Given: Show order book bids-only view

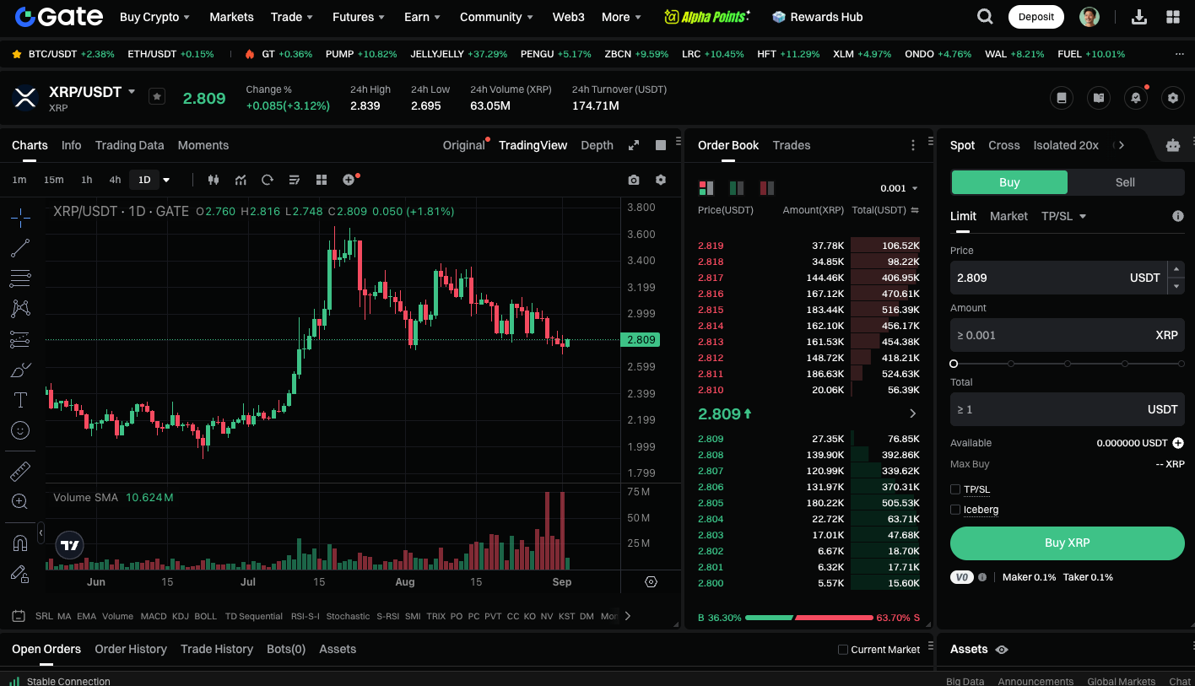Looking at the screenshot, I should click(x=737, y=188).
